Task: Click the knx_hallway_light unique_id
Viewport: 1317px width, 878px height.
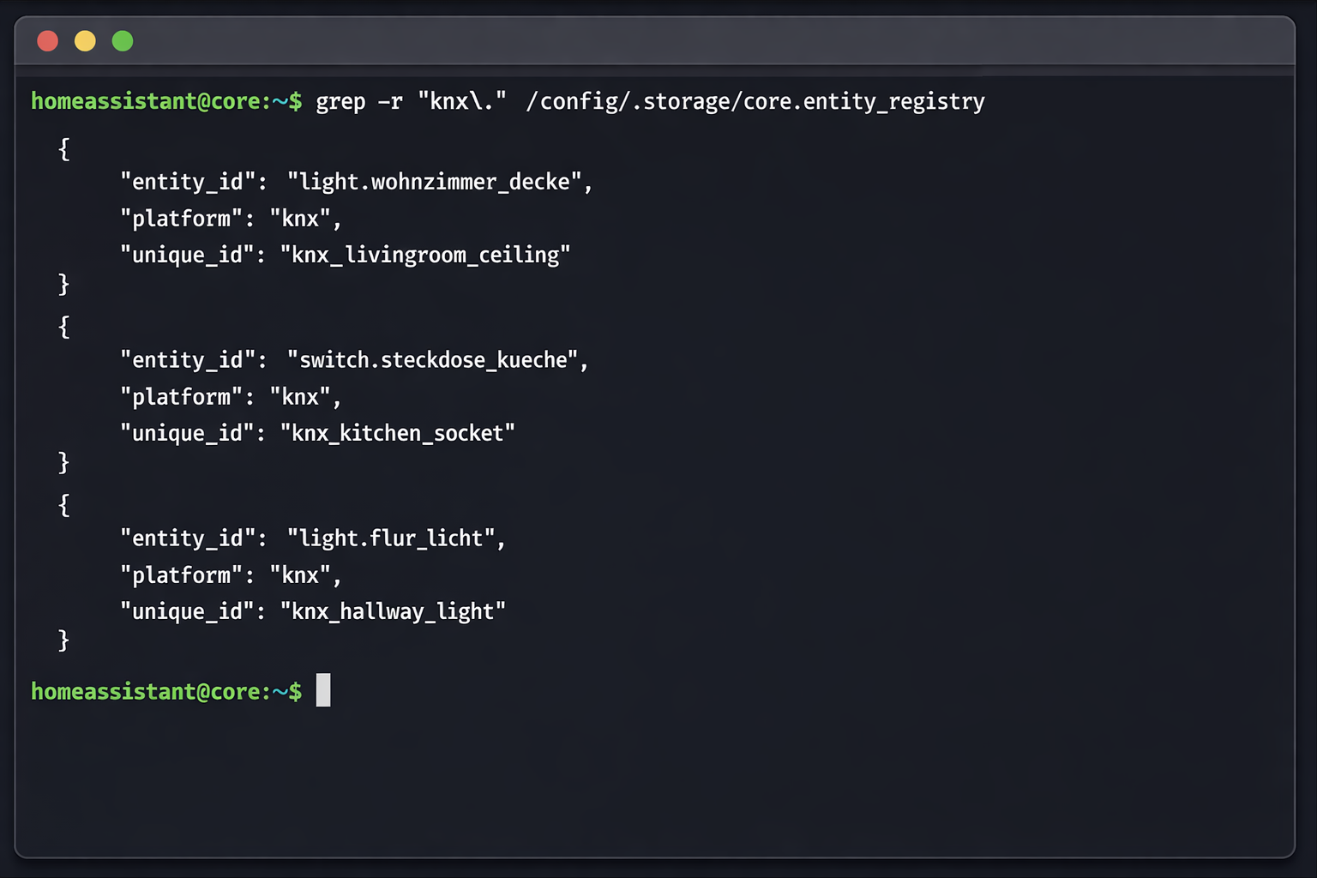Action: [x=392, y=610]
